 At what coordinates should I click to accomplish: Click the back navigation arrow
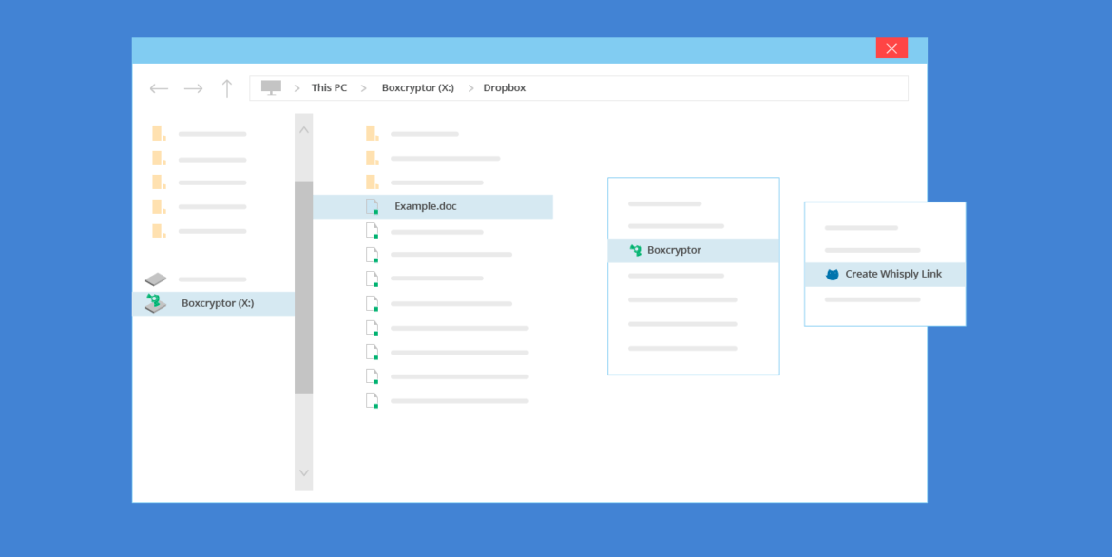point(159,88)
